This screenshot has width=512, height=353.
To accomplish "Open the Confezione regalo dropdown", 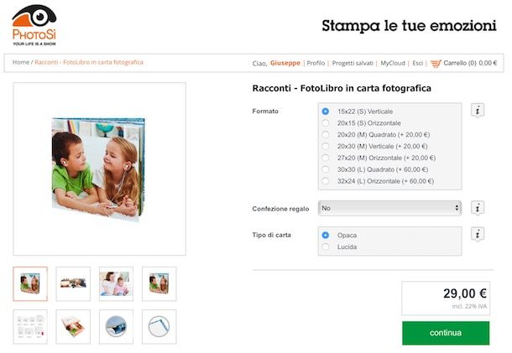I will pyautogui.click(x=389, y=208).
